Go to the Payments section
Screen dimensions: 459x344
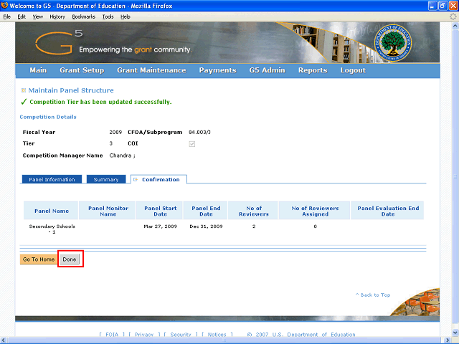(x=217, y=70)
